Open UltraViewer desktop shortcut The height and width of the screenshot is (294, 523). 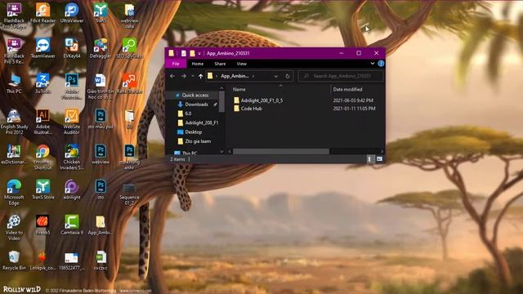72,13
